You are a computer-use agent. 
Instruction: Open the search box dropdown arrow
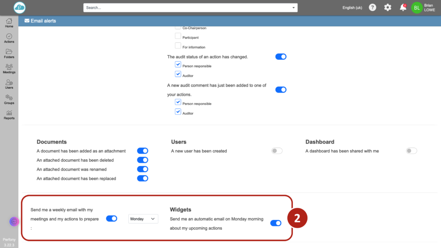294,8
